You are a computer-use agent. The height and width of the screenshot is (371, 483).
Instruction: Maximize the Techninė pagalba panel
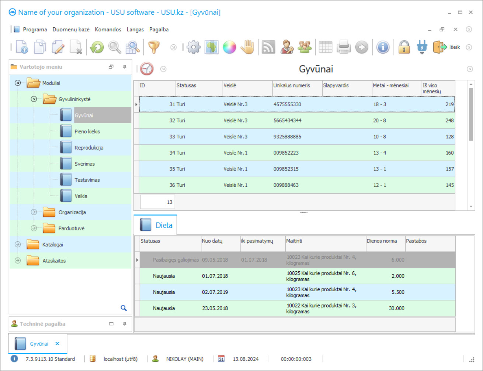tap(111, 324)
